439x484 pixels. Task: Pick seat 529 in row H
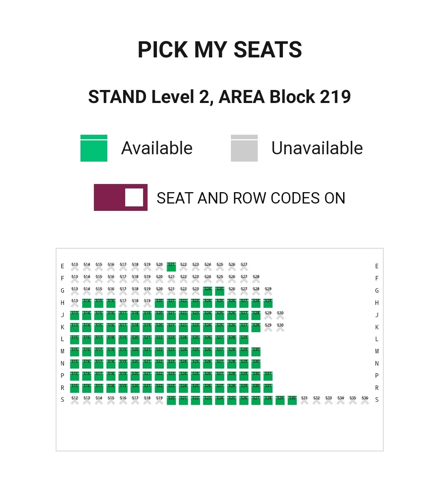268,303
